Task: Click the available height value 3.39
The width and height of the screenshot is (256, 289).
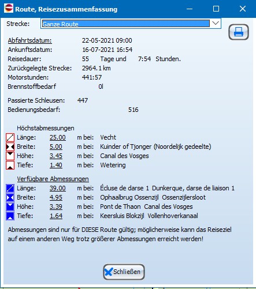Action: [56, 207]
